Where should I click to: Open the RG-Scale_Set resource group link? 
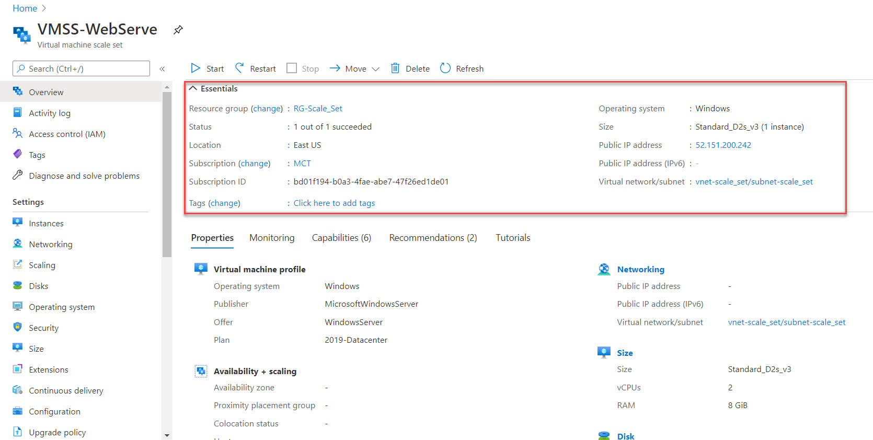(318, 109)
